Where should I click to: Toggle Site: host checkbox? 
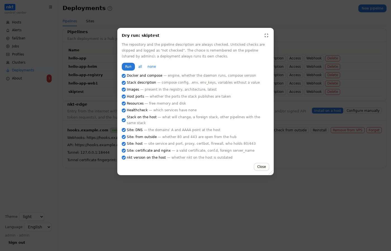tap(124, 144)
